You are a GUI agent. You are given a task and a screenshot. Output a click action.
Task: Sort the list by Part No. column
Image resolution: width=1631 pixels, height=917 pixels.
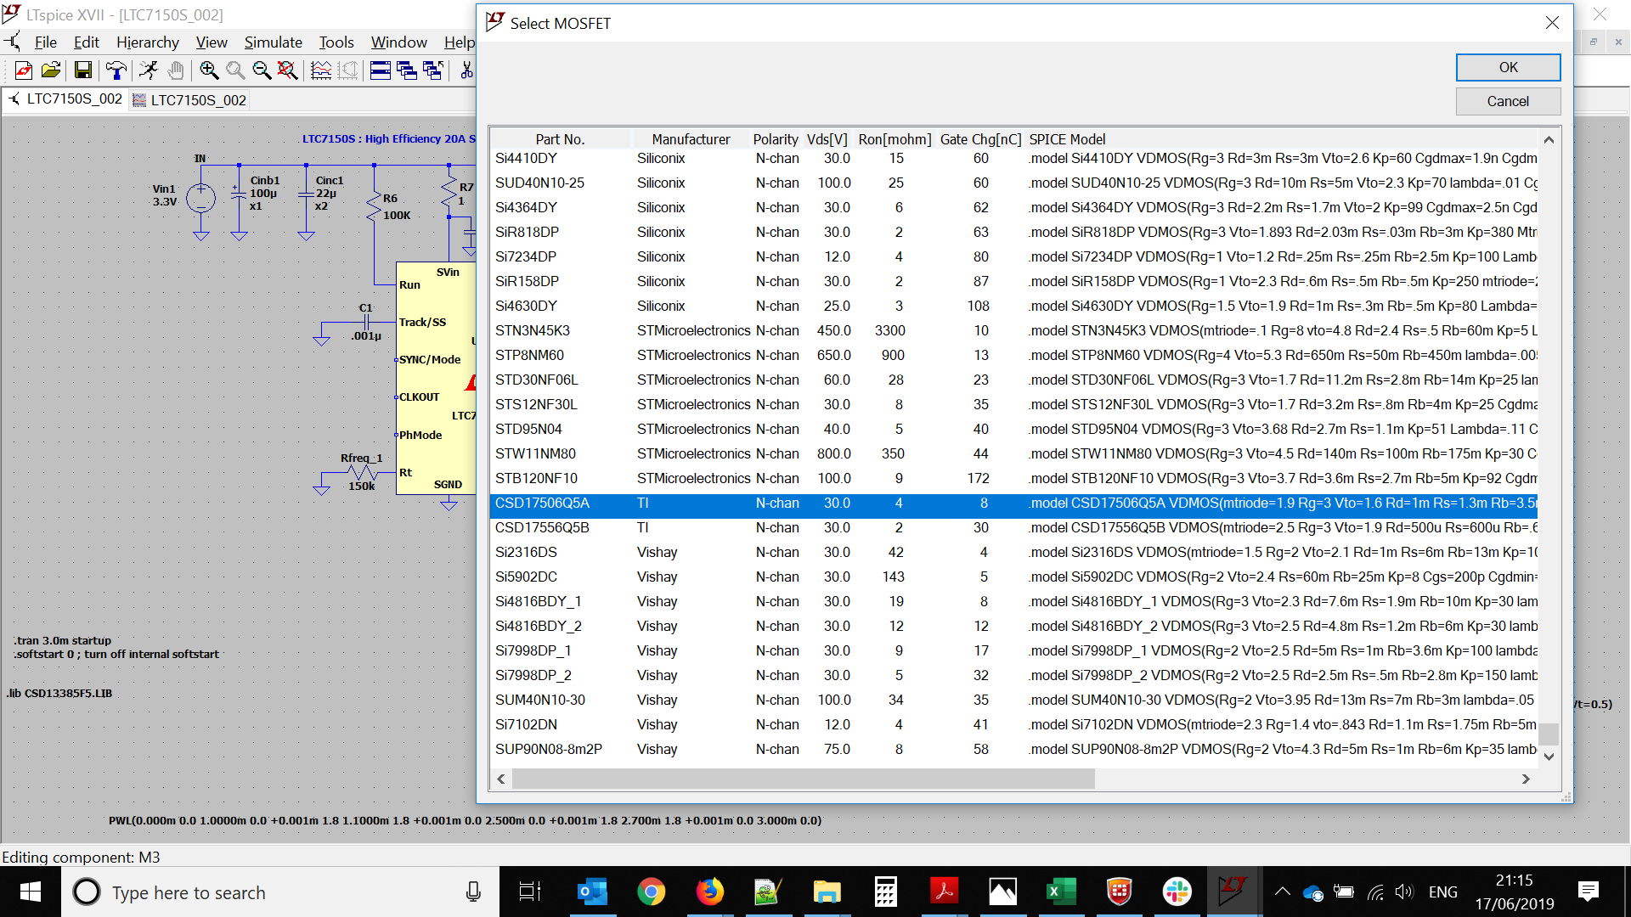tap(560, 139)
